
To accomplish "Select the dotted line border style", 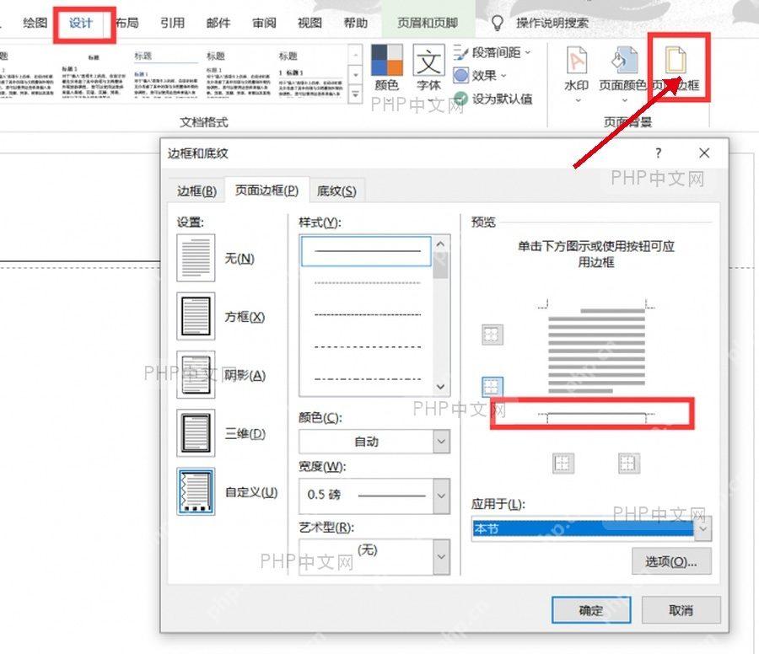I will [x=367, y=283].
